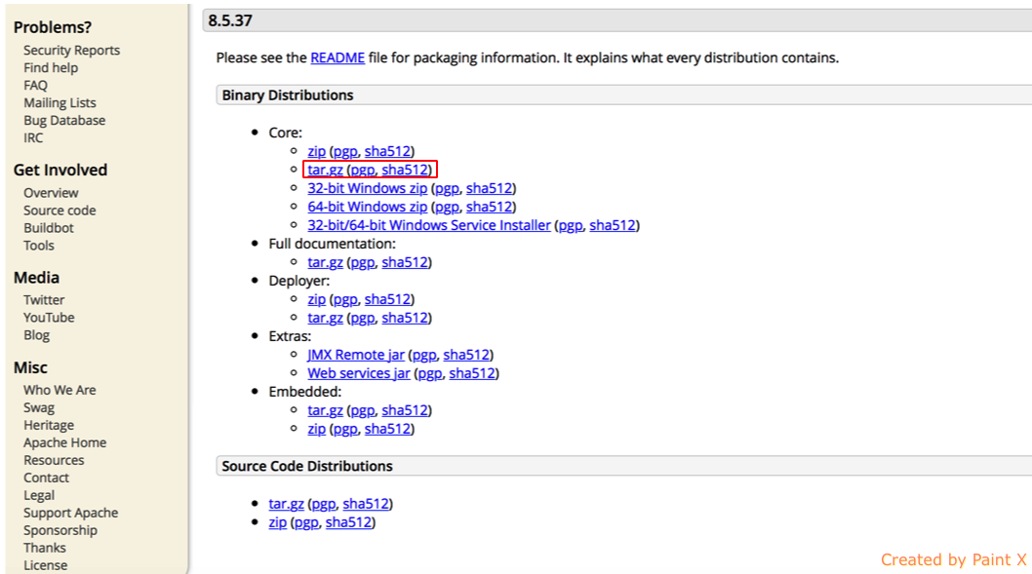Open pgp for Source Code tar.gz

pos(324,504)
